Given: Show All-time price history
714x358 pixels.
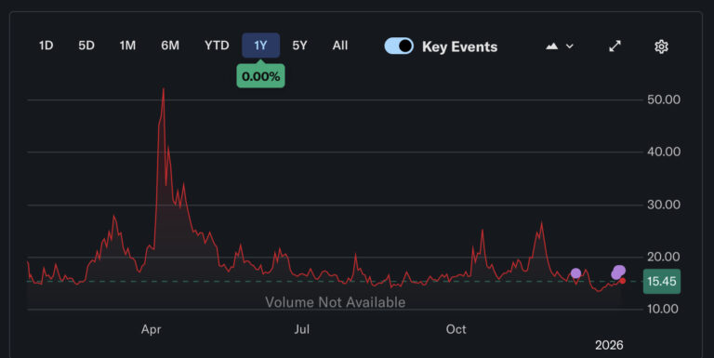Looking at the screenshot, I should (340, 46).
